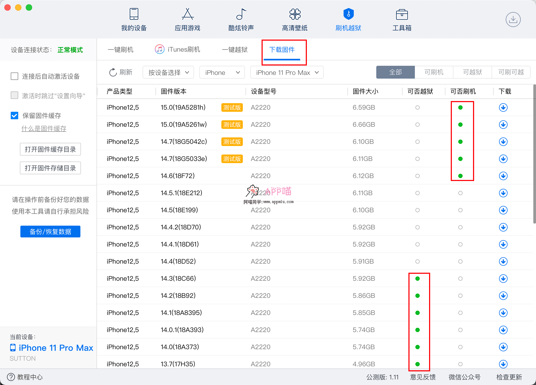
Task: Open the 应用游戏 app store section
Action: 187,20
